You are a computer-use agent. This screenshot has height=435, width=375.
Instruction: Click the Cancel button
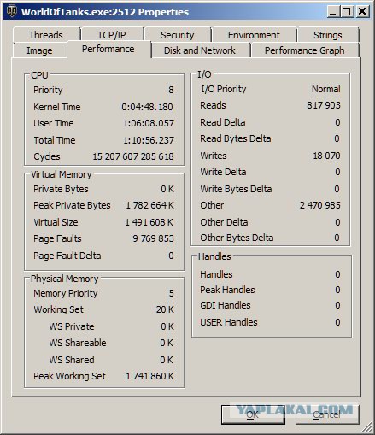tap(327, 414)
